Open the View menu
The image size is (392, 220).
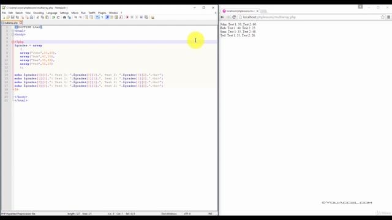28,13
